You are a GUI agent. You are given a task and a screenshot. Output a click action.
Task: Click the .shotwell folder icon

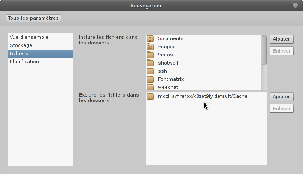coord(150,63)
